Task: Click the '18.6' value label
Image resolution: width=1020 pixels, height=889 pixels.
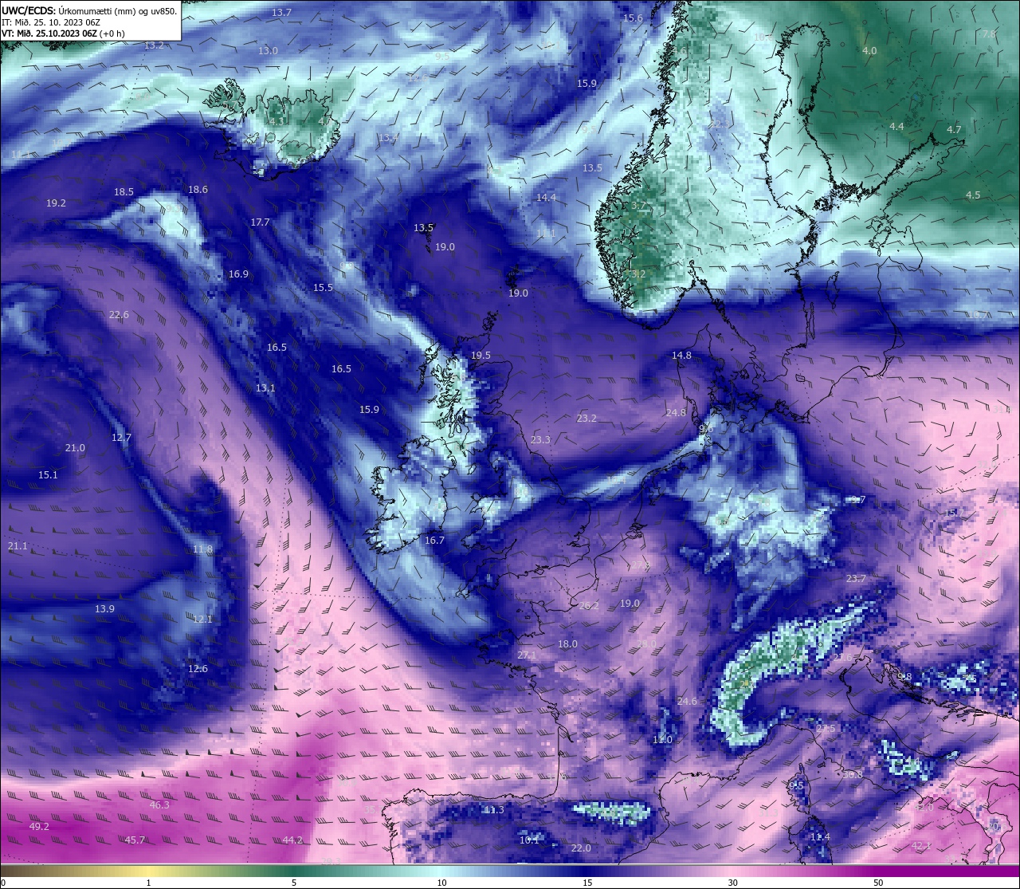Action: 198,190
